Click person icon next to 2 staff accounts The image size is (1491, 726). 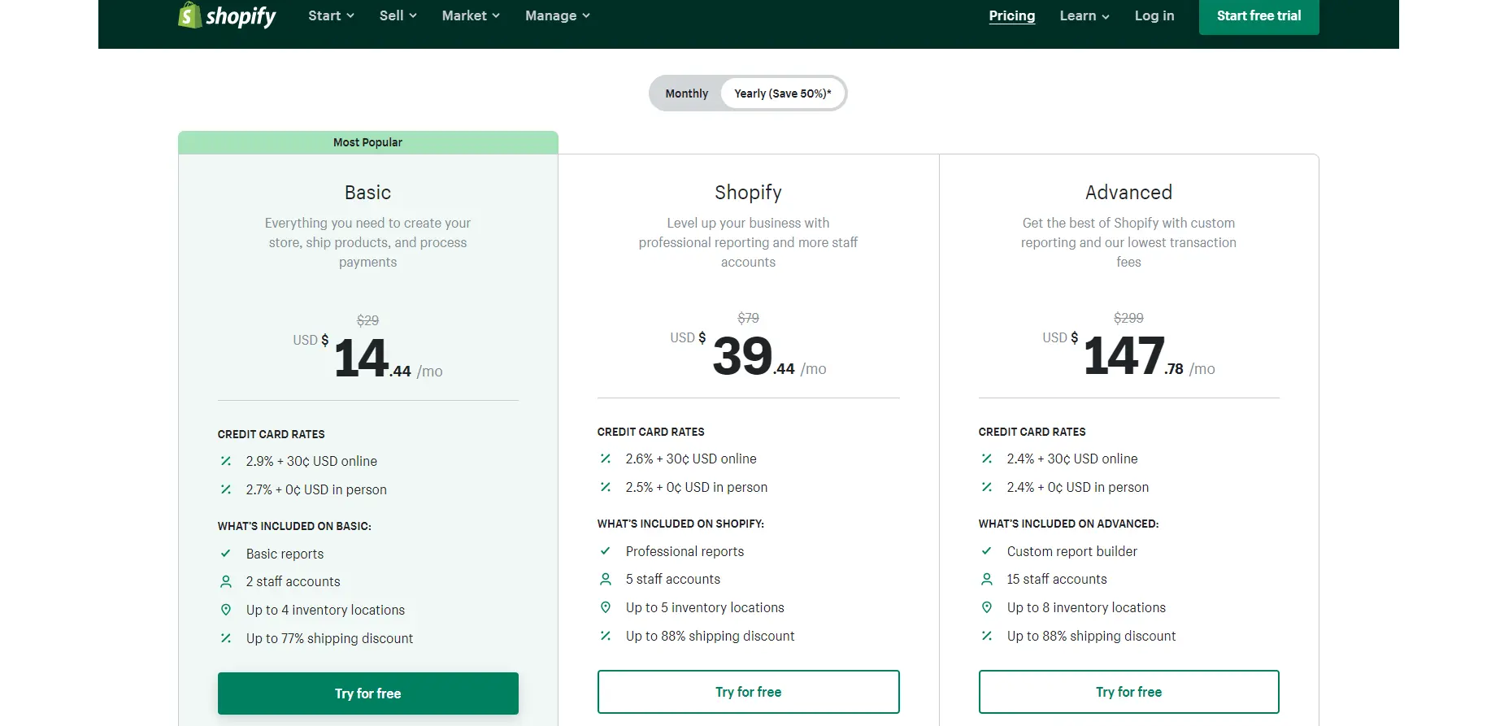coord(226,581)
